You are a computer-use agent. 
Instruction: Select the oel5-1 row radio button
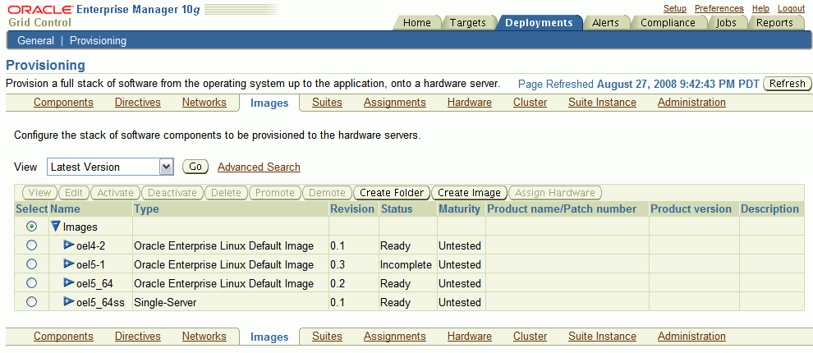pyautogui.click(x=32, y=264)
